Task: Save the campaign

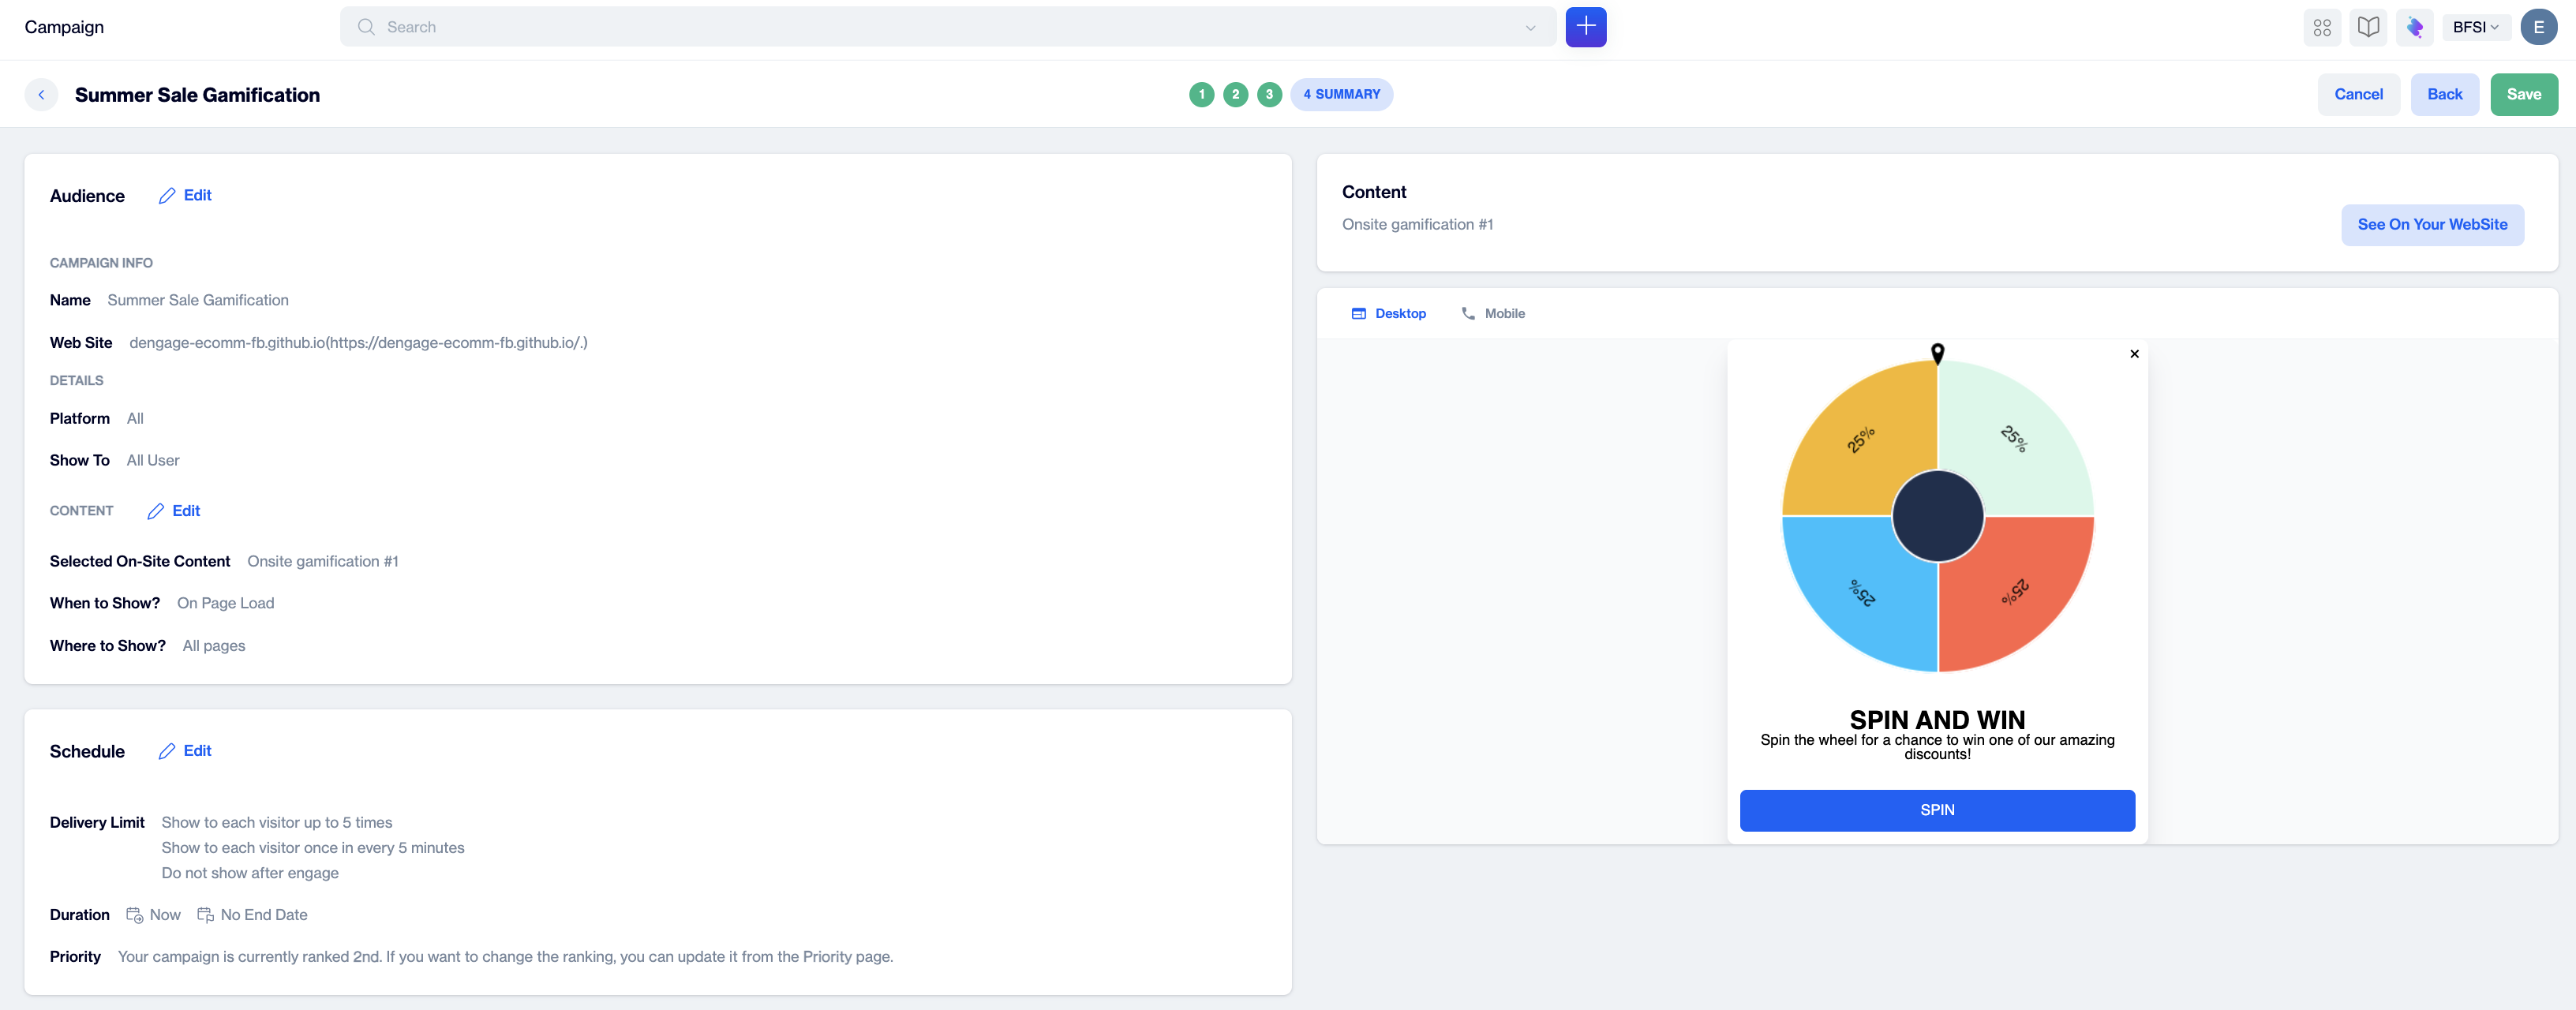Action: (2523, 94)
